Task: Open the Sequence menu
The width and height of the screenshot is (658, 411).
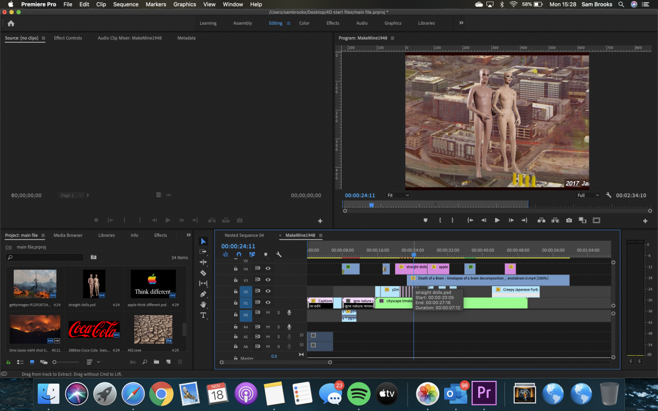Action: (x=126, y=4)
